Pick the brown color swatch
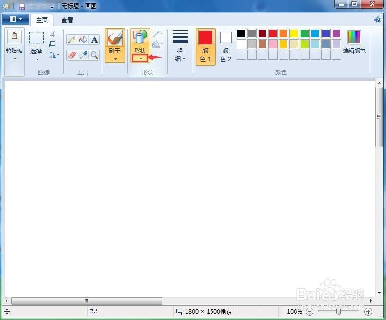Viewport: 386px width, 320px height. click(x=262, y=44)
